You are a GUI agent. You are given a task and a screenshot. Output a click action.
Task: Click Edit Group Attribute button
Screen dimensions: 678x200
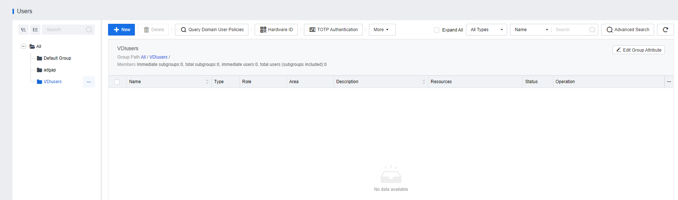638,50
